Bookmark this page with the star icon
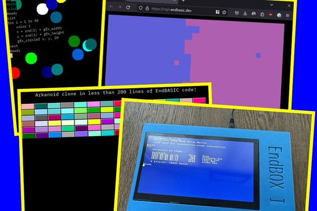Viewport: 317px width, 211px height. (224, 12)
